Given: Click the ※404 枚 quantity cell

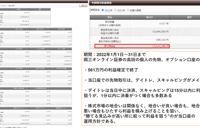Looking at the screenshot, I should tap(47, 32).
